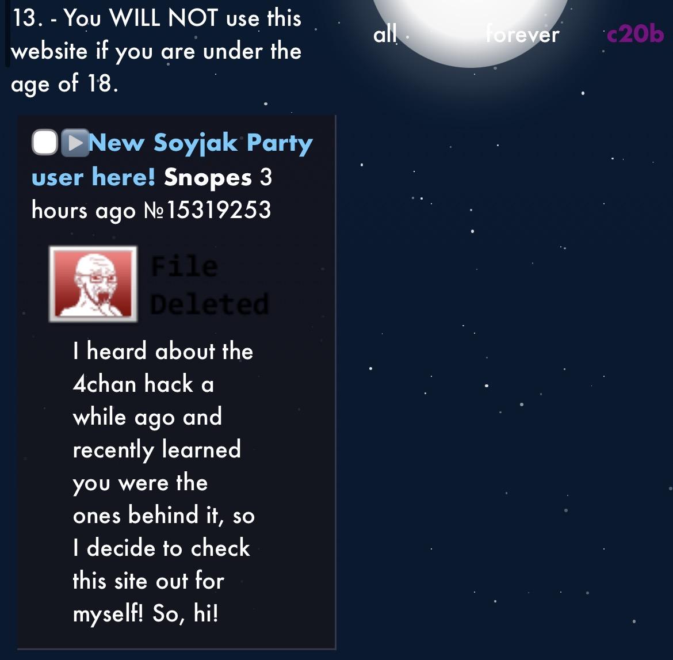This screenshot has height=660, width=673.
Task: Click the rule 13 age restriction text
Action: point(156,51)
